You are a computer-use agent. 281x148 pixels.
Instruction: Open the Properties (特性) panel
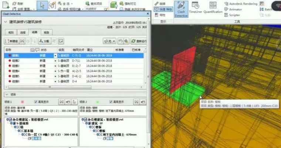tap(160, 15)
